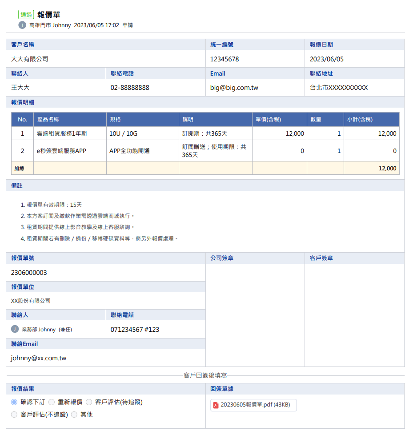Viewport: 413px width, 435px height.
Task: Click the PDF icon on the 20230605報價單 attachment
Action: pyautogui.click(x=216, y=405)
